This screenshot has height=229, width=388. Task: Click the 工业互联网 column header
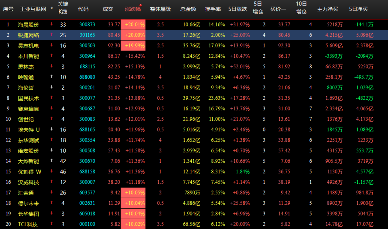pos(33,9)
